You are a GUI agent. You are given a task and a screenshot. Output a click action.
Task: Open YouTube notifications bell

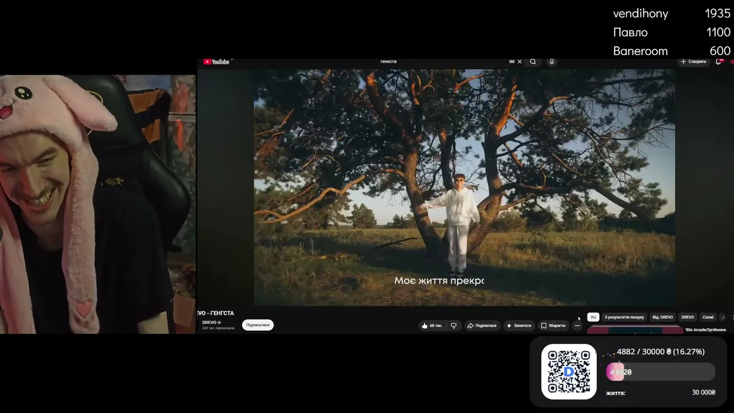coord(718,61)
